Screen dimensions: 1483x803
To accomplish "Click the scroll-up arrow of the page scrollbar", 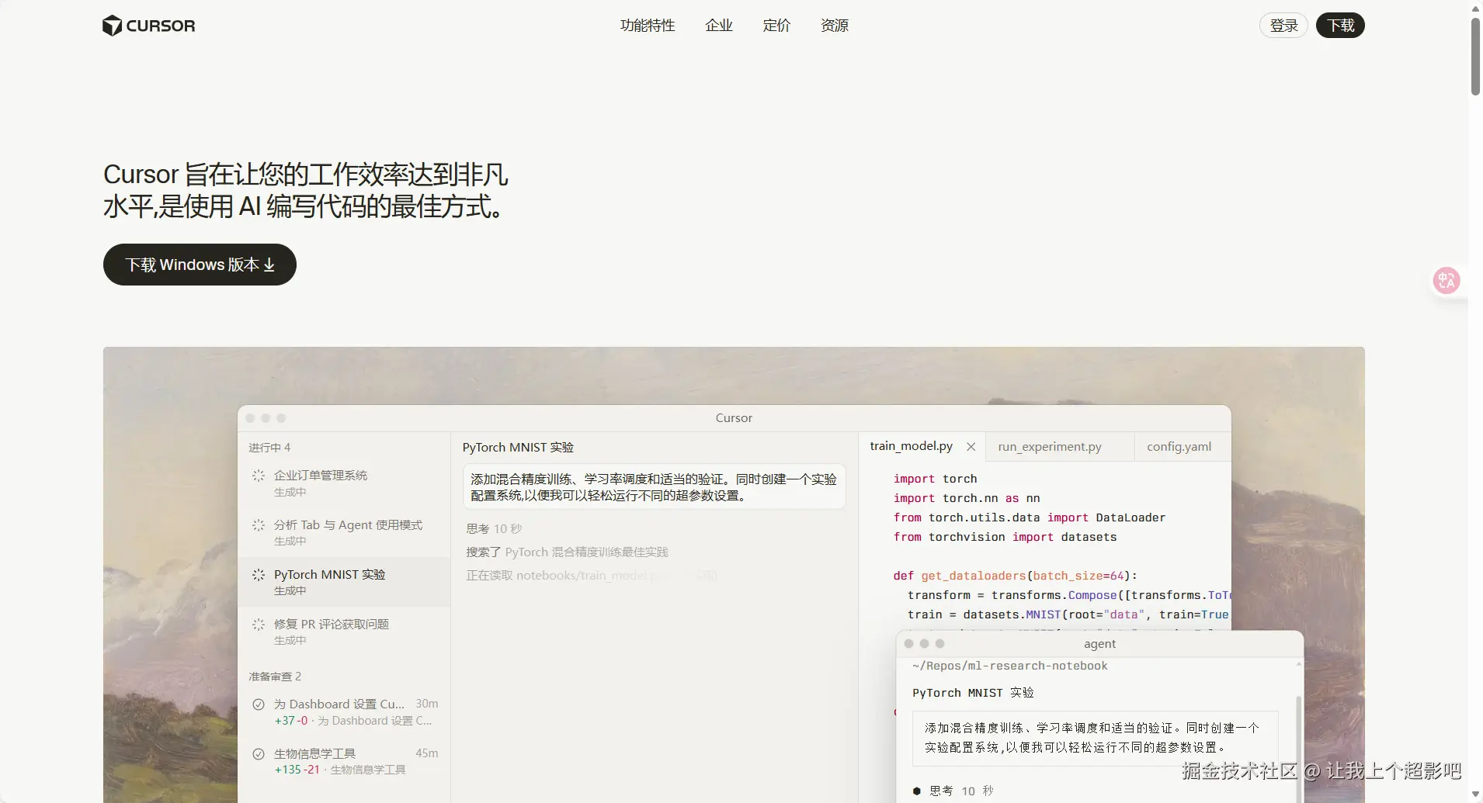I will 1475,8.
